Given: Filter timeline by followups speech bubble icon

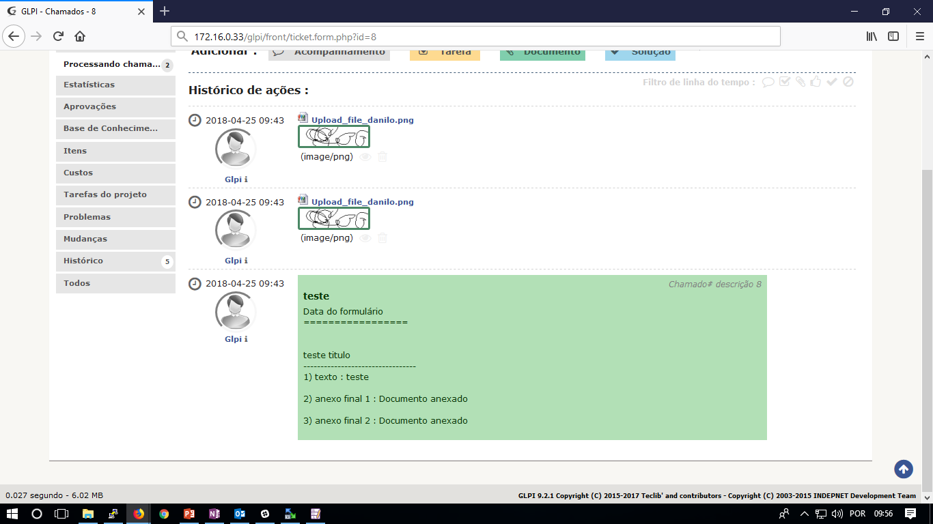Looking at the screenshot, I should tap(768, 82).
